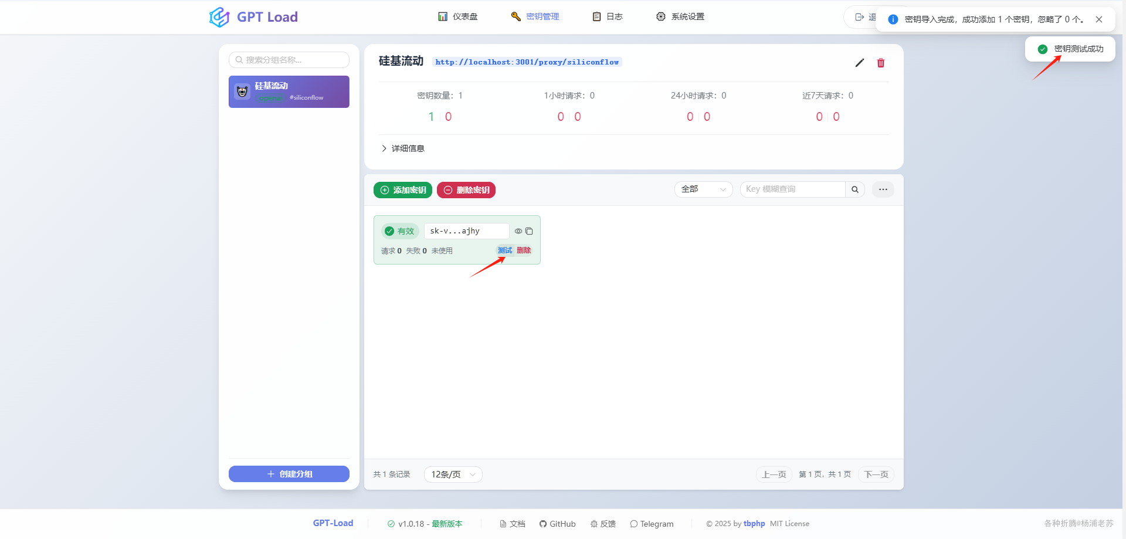Open the 全部 filter dropdown
Image resolution: width=1126 pixels, height=539 pixels.
point(703,189)
